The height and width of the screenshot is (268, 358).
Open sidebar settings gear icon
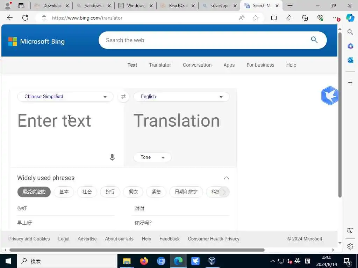click(350, 246)
